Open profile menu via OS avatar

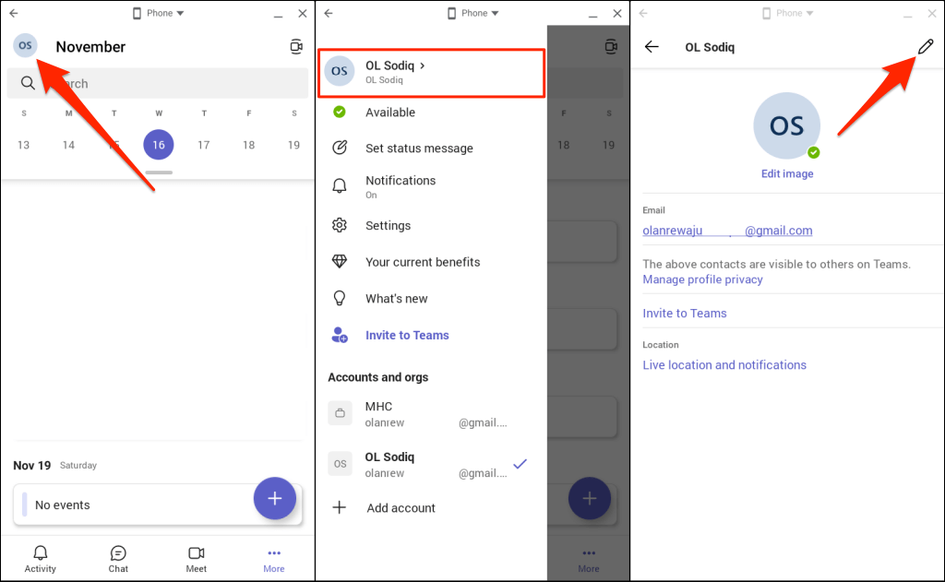point(25,45)
